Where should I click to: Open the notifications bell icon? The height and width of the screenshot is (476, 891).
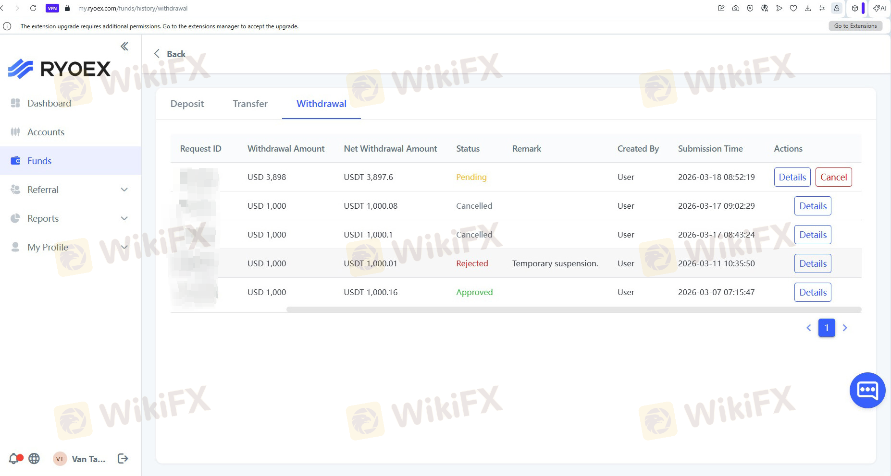pos(14,459)
